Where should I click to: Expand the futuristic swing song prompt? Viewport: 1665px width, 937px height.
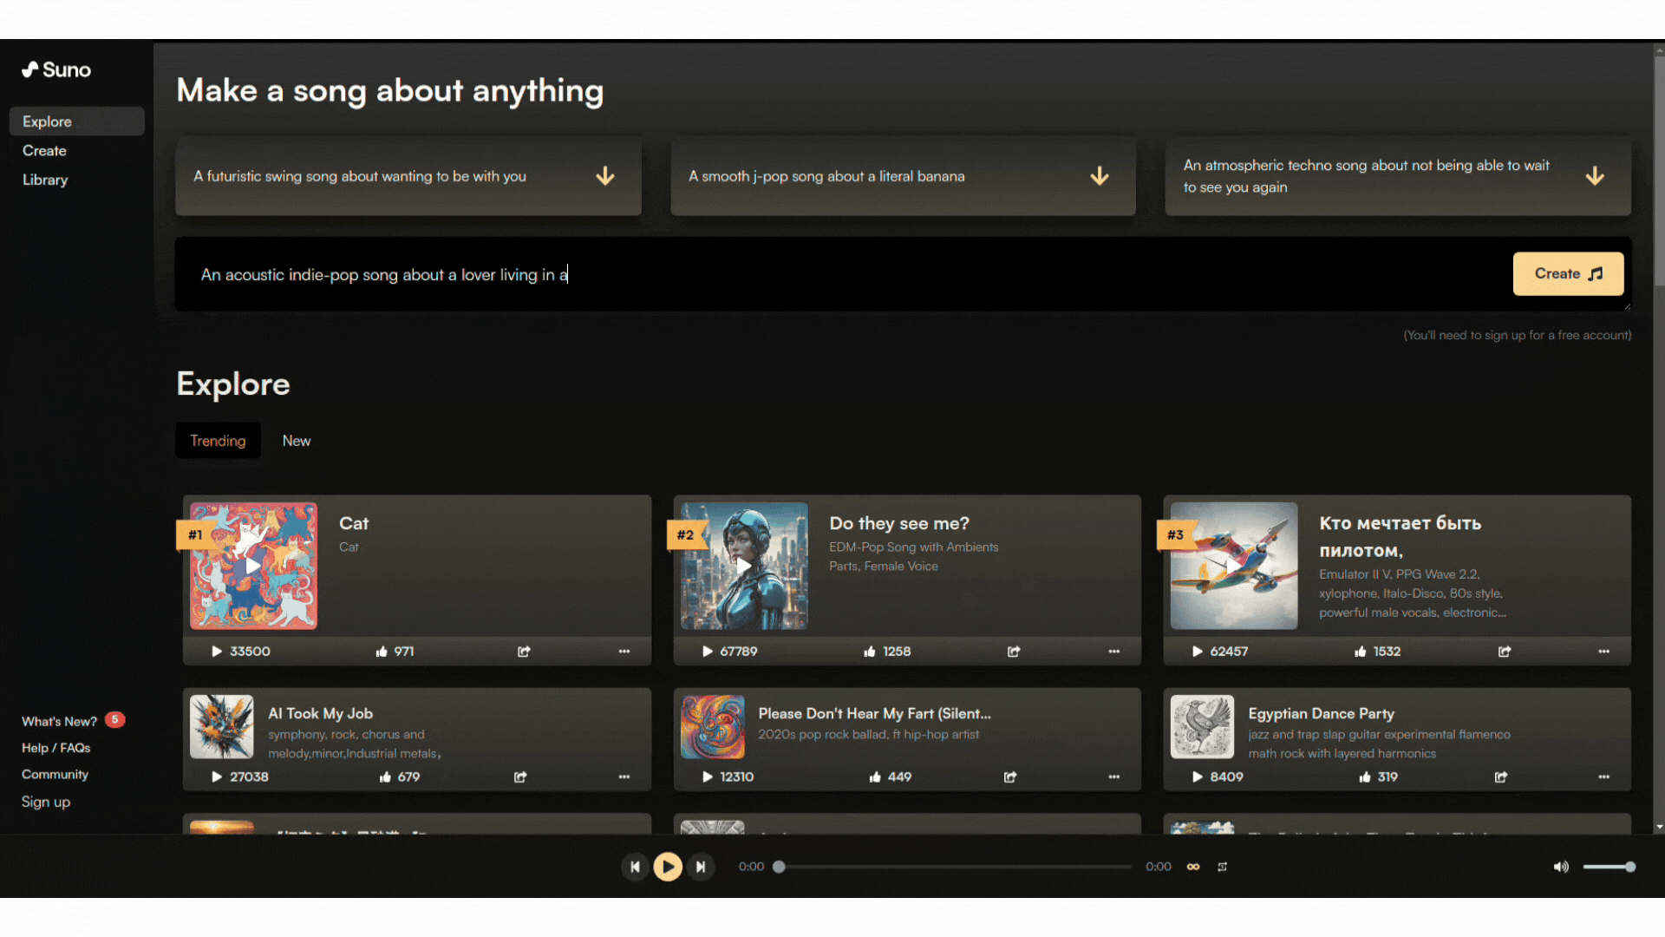(x=604, y=176)
